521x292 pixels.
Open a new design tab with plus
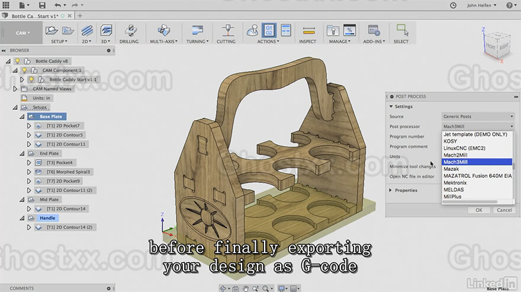[x=80, y=15]
